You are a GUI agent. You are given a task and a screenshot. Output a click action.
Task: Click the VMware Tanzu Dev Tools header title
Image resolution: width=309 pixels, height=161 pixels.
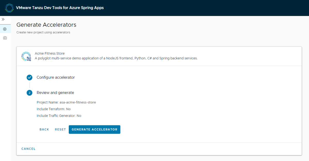click(x=60, y=8)
